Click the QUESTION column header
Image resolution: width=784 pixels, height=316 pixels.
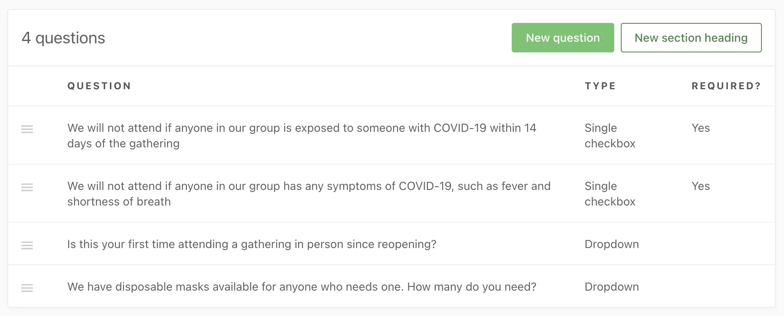pyautogui.click(x=99, y=86)
